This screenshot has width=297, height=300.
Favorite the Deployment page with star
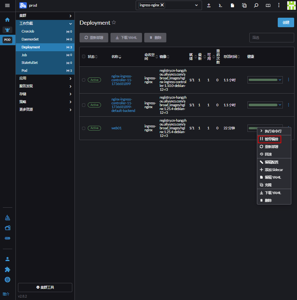click(114, 22)
